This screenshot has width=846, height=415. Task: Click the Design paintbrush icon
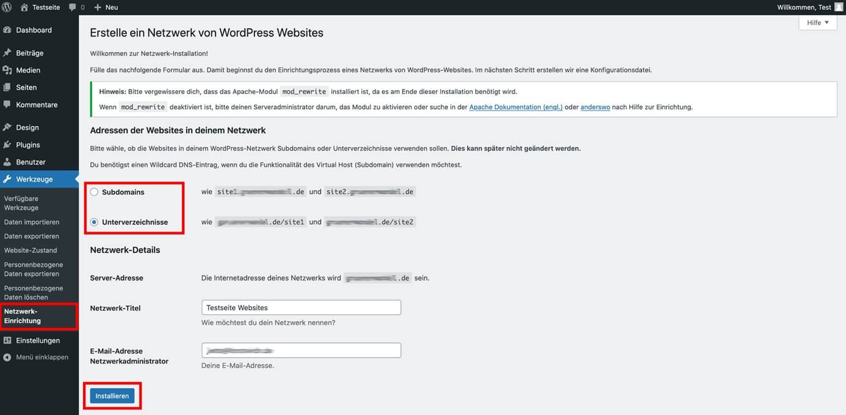7,127
